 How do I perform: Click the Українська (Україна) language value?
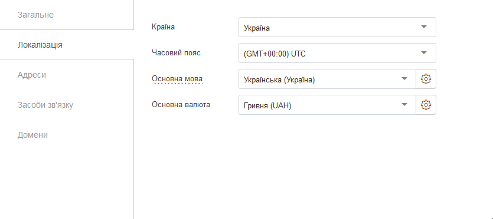pos(279,80)
